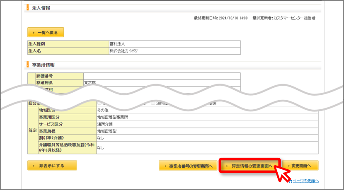Open 事業者番号の変更画面へ
Viewport: 344px width, 190px height.
point(188,166)
